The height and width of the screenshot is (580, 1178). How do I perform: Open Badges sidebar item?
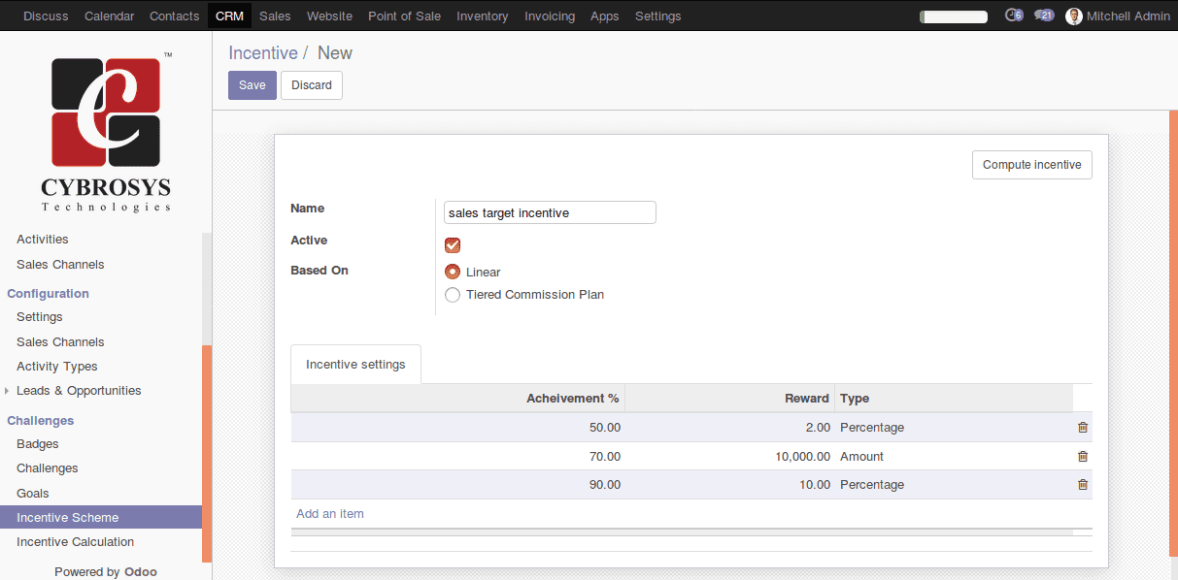pos(38,444)
